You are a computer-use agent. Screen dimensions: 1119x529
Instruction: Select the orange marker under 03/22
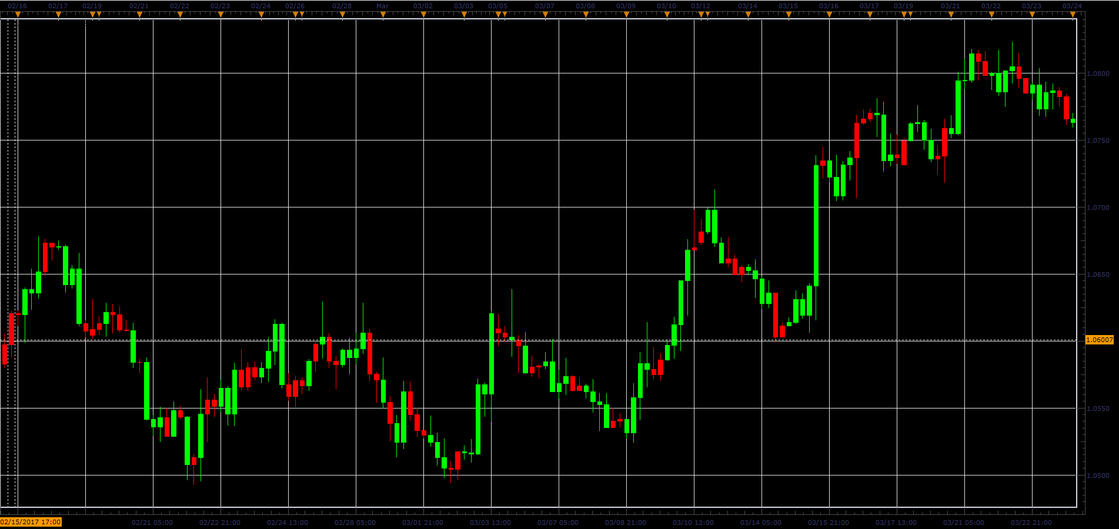(x=991, y=15)
